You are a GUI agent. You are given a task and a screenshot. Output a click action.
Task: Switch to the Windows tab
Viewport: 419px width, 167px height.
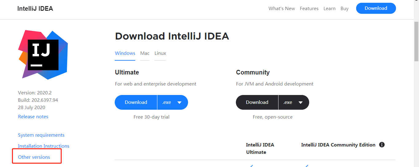tap(125, 53)
